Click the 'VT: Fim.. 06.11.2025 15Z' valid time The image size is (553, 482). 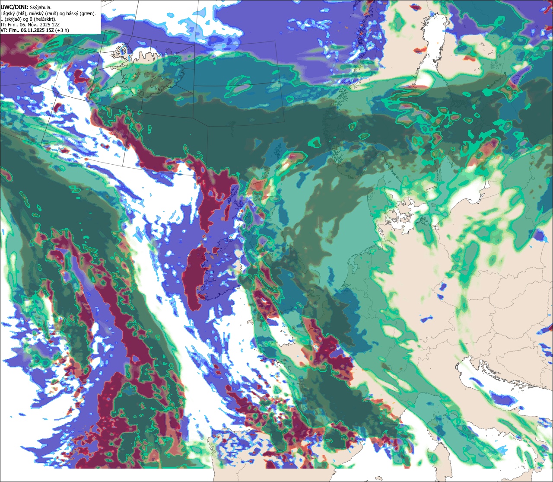point(27,30)
